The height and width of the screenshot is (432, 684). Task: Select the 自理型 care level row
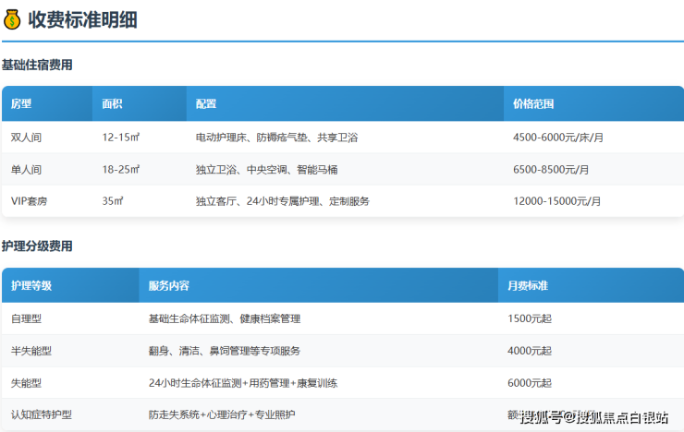point(26,318)
